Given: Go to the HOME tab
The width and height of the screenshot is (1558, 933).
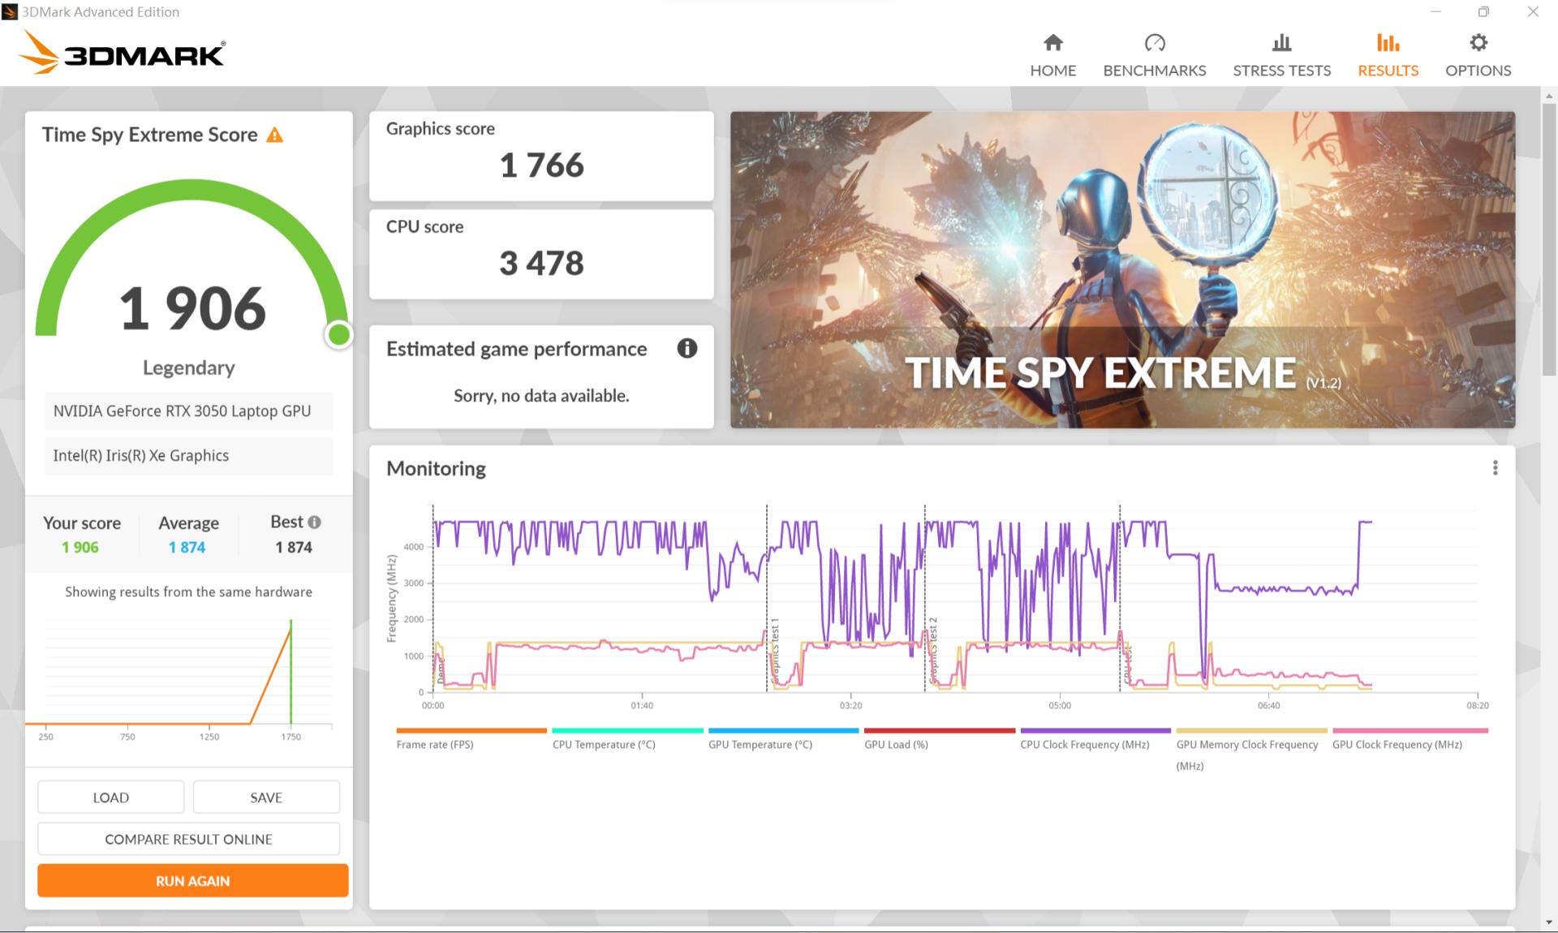Looking at the screenshot, I should pyautogui.click(x=1052, y=55).
